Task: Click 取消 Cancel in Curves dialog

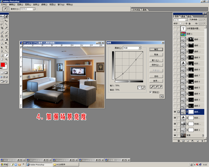Action: pyautogui.click(x=156, y=55)
